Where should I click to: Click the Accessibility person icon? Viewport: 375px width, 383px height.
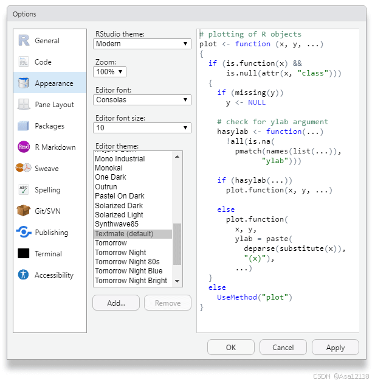tap(24, 275)
